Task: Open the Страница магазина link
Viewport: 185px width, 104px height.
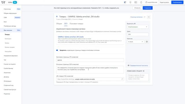Action: (136, 17)
